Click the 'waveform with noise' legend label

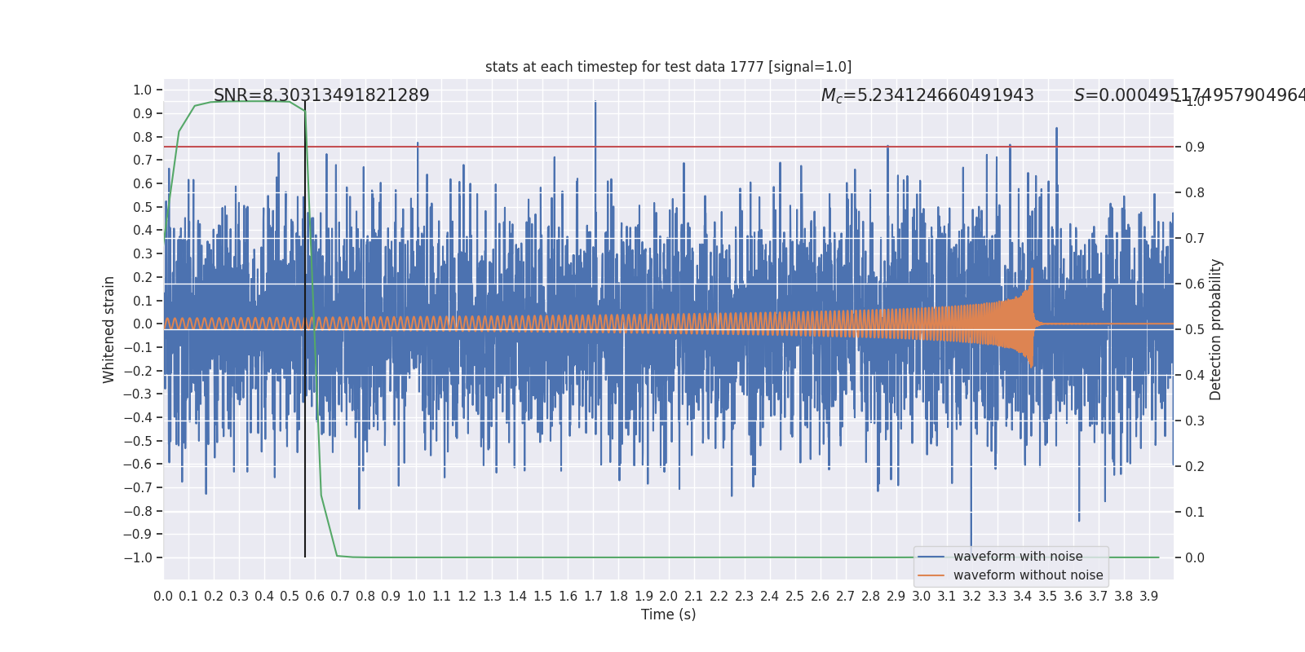(x=1018, y=557)
